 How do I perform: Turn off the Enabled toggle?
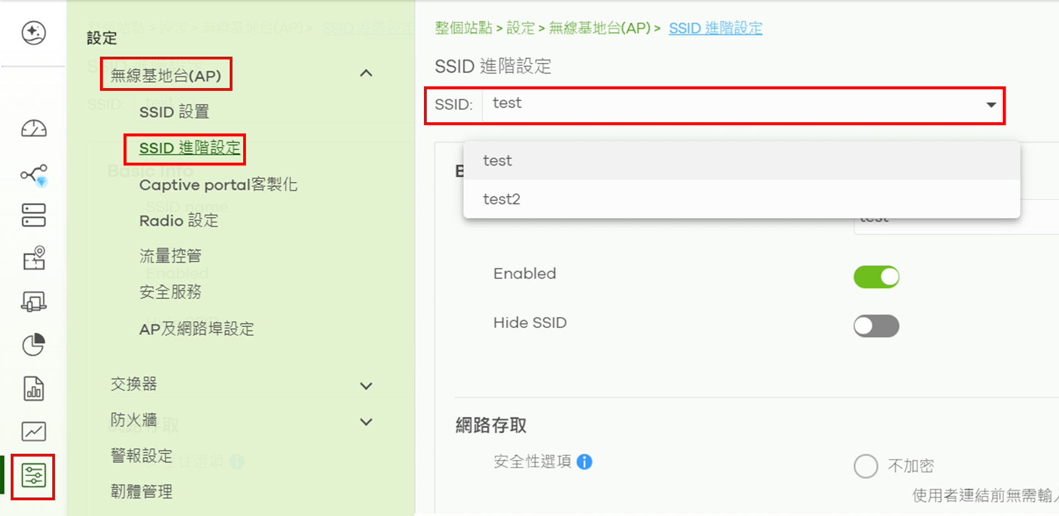[876, 277]
